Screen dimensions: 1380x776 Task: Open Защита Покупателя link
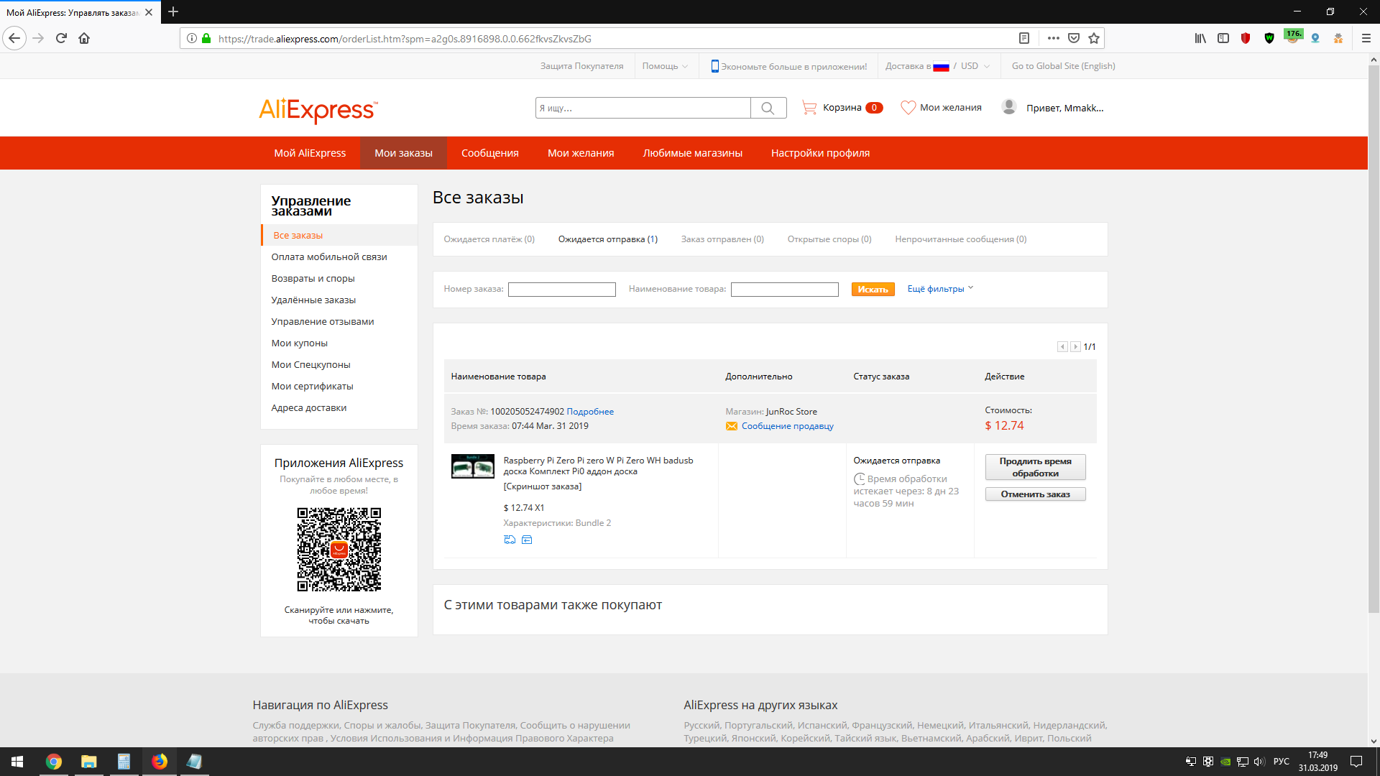(582, 66)
